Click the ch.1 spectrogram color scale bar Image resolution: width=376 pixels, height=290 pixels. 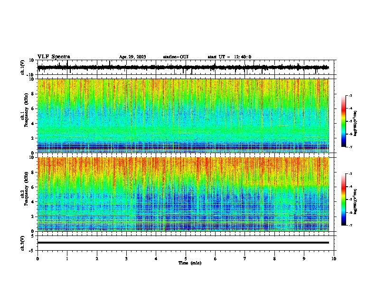coord(344,121)
